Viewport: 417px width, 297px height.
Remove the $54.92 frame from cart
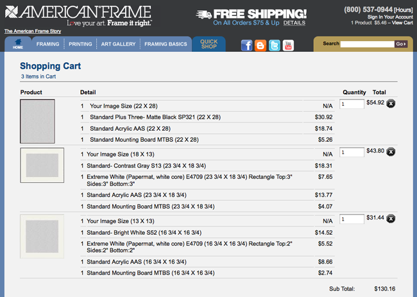click(x=391, y=103)
